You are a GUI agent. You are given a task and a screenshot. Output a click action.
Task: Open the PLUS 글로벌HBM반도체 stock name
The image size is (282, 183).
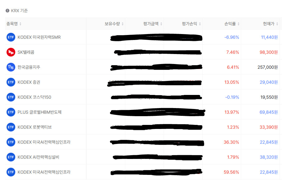(x=40, y=112)
